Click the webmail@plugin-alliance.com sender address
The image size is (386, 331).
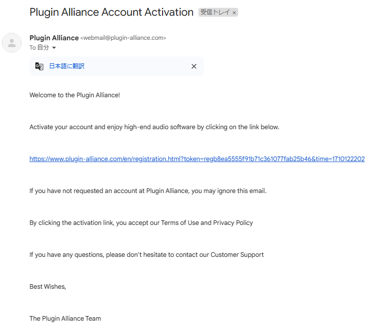[x=123, y=38]
